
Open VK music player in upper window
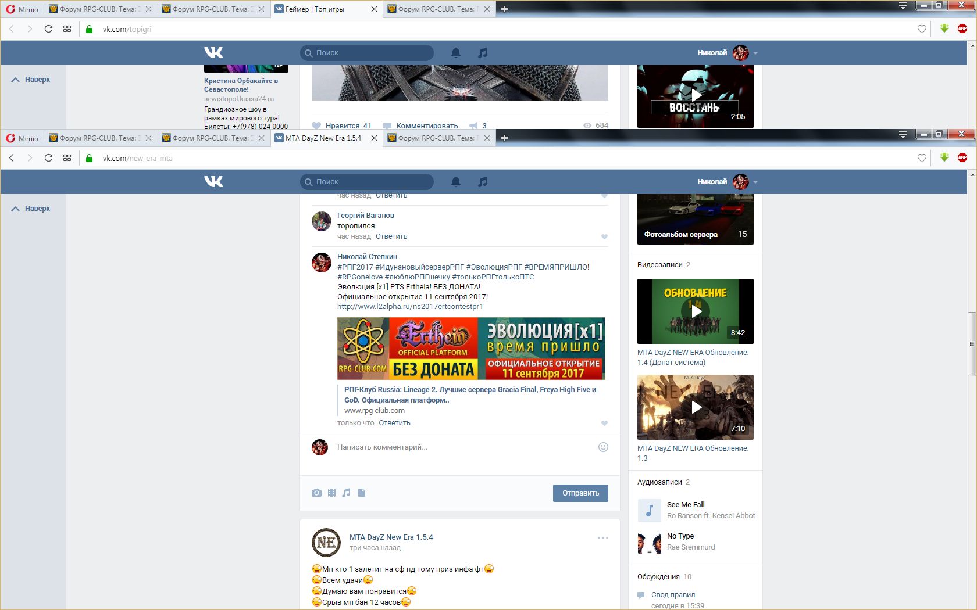(x=482, y=53)
